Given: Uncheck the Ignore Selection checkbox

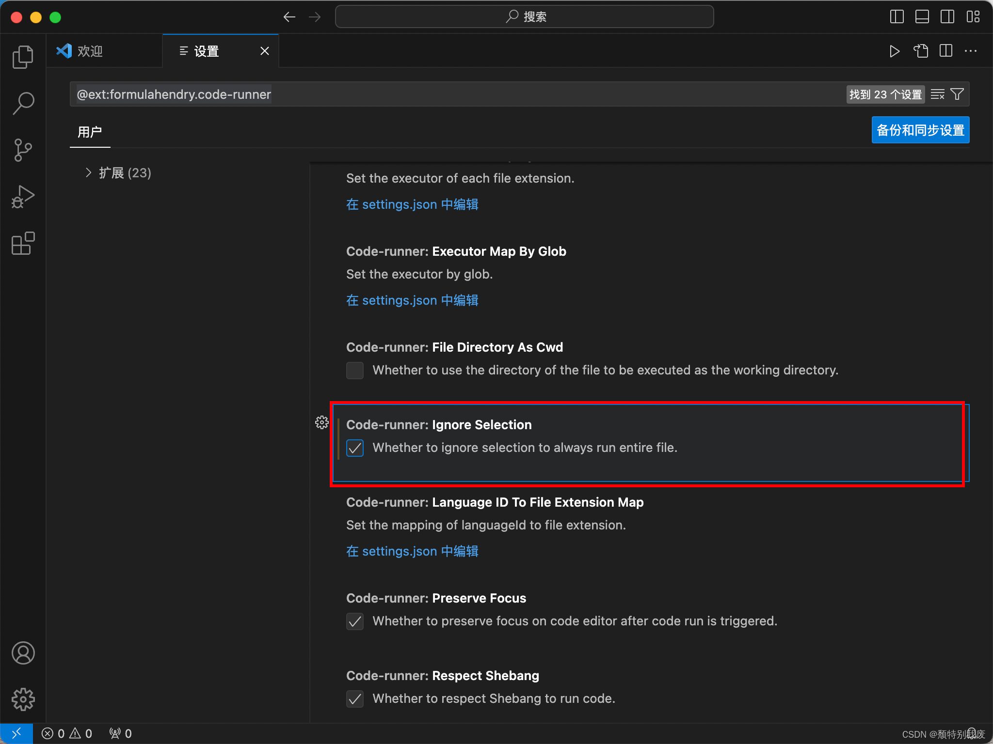Looking at the screenshot, I should pyautogui.click(x=355, y=448).
